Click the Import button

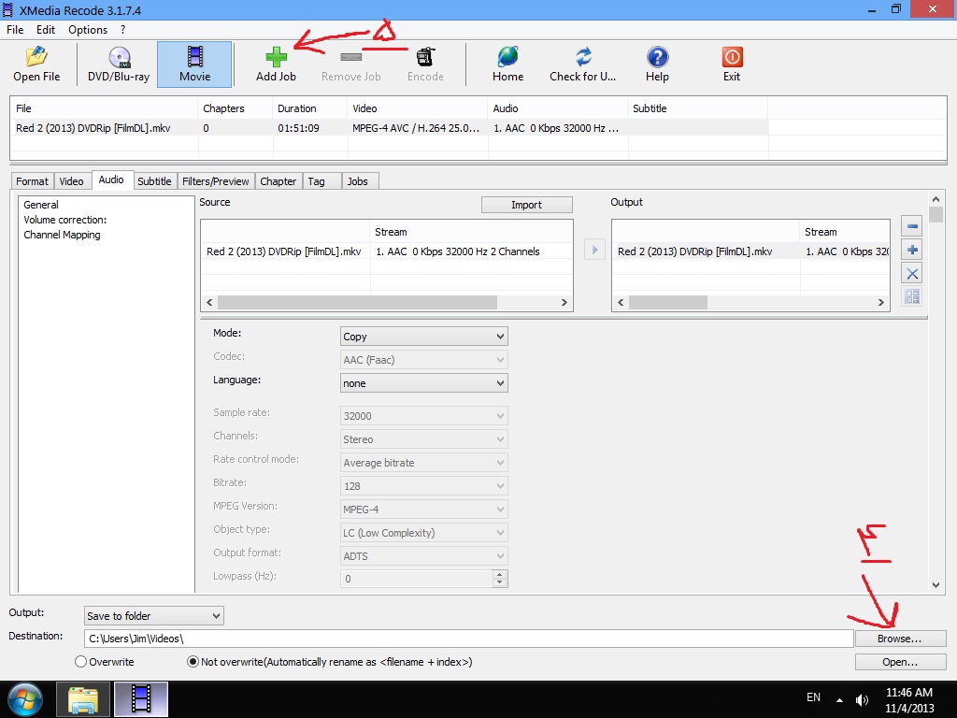(527, 205)
